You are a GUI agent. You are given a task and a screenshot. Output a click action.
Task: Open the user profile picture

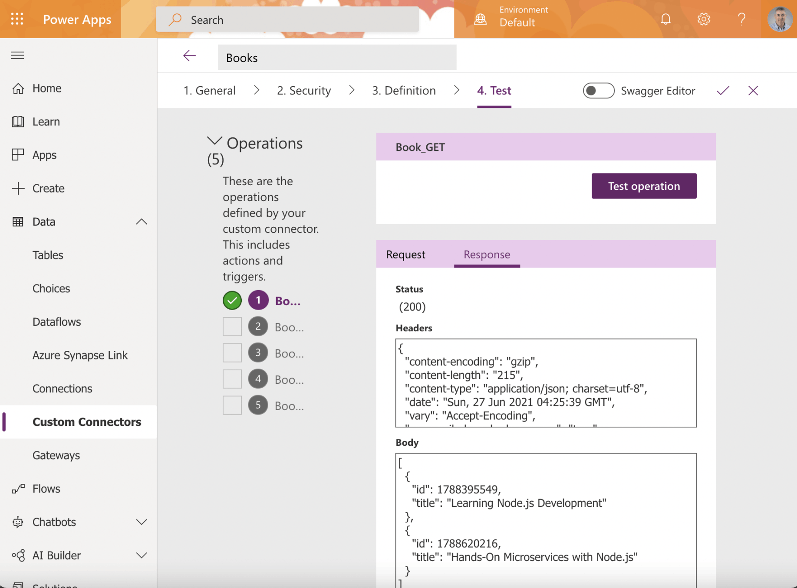[x=780, y=19]
